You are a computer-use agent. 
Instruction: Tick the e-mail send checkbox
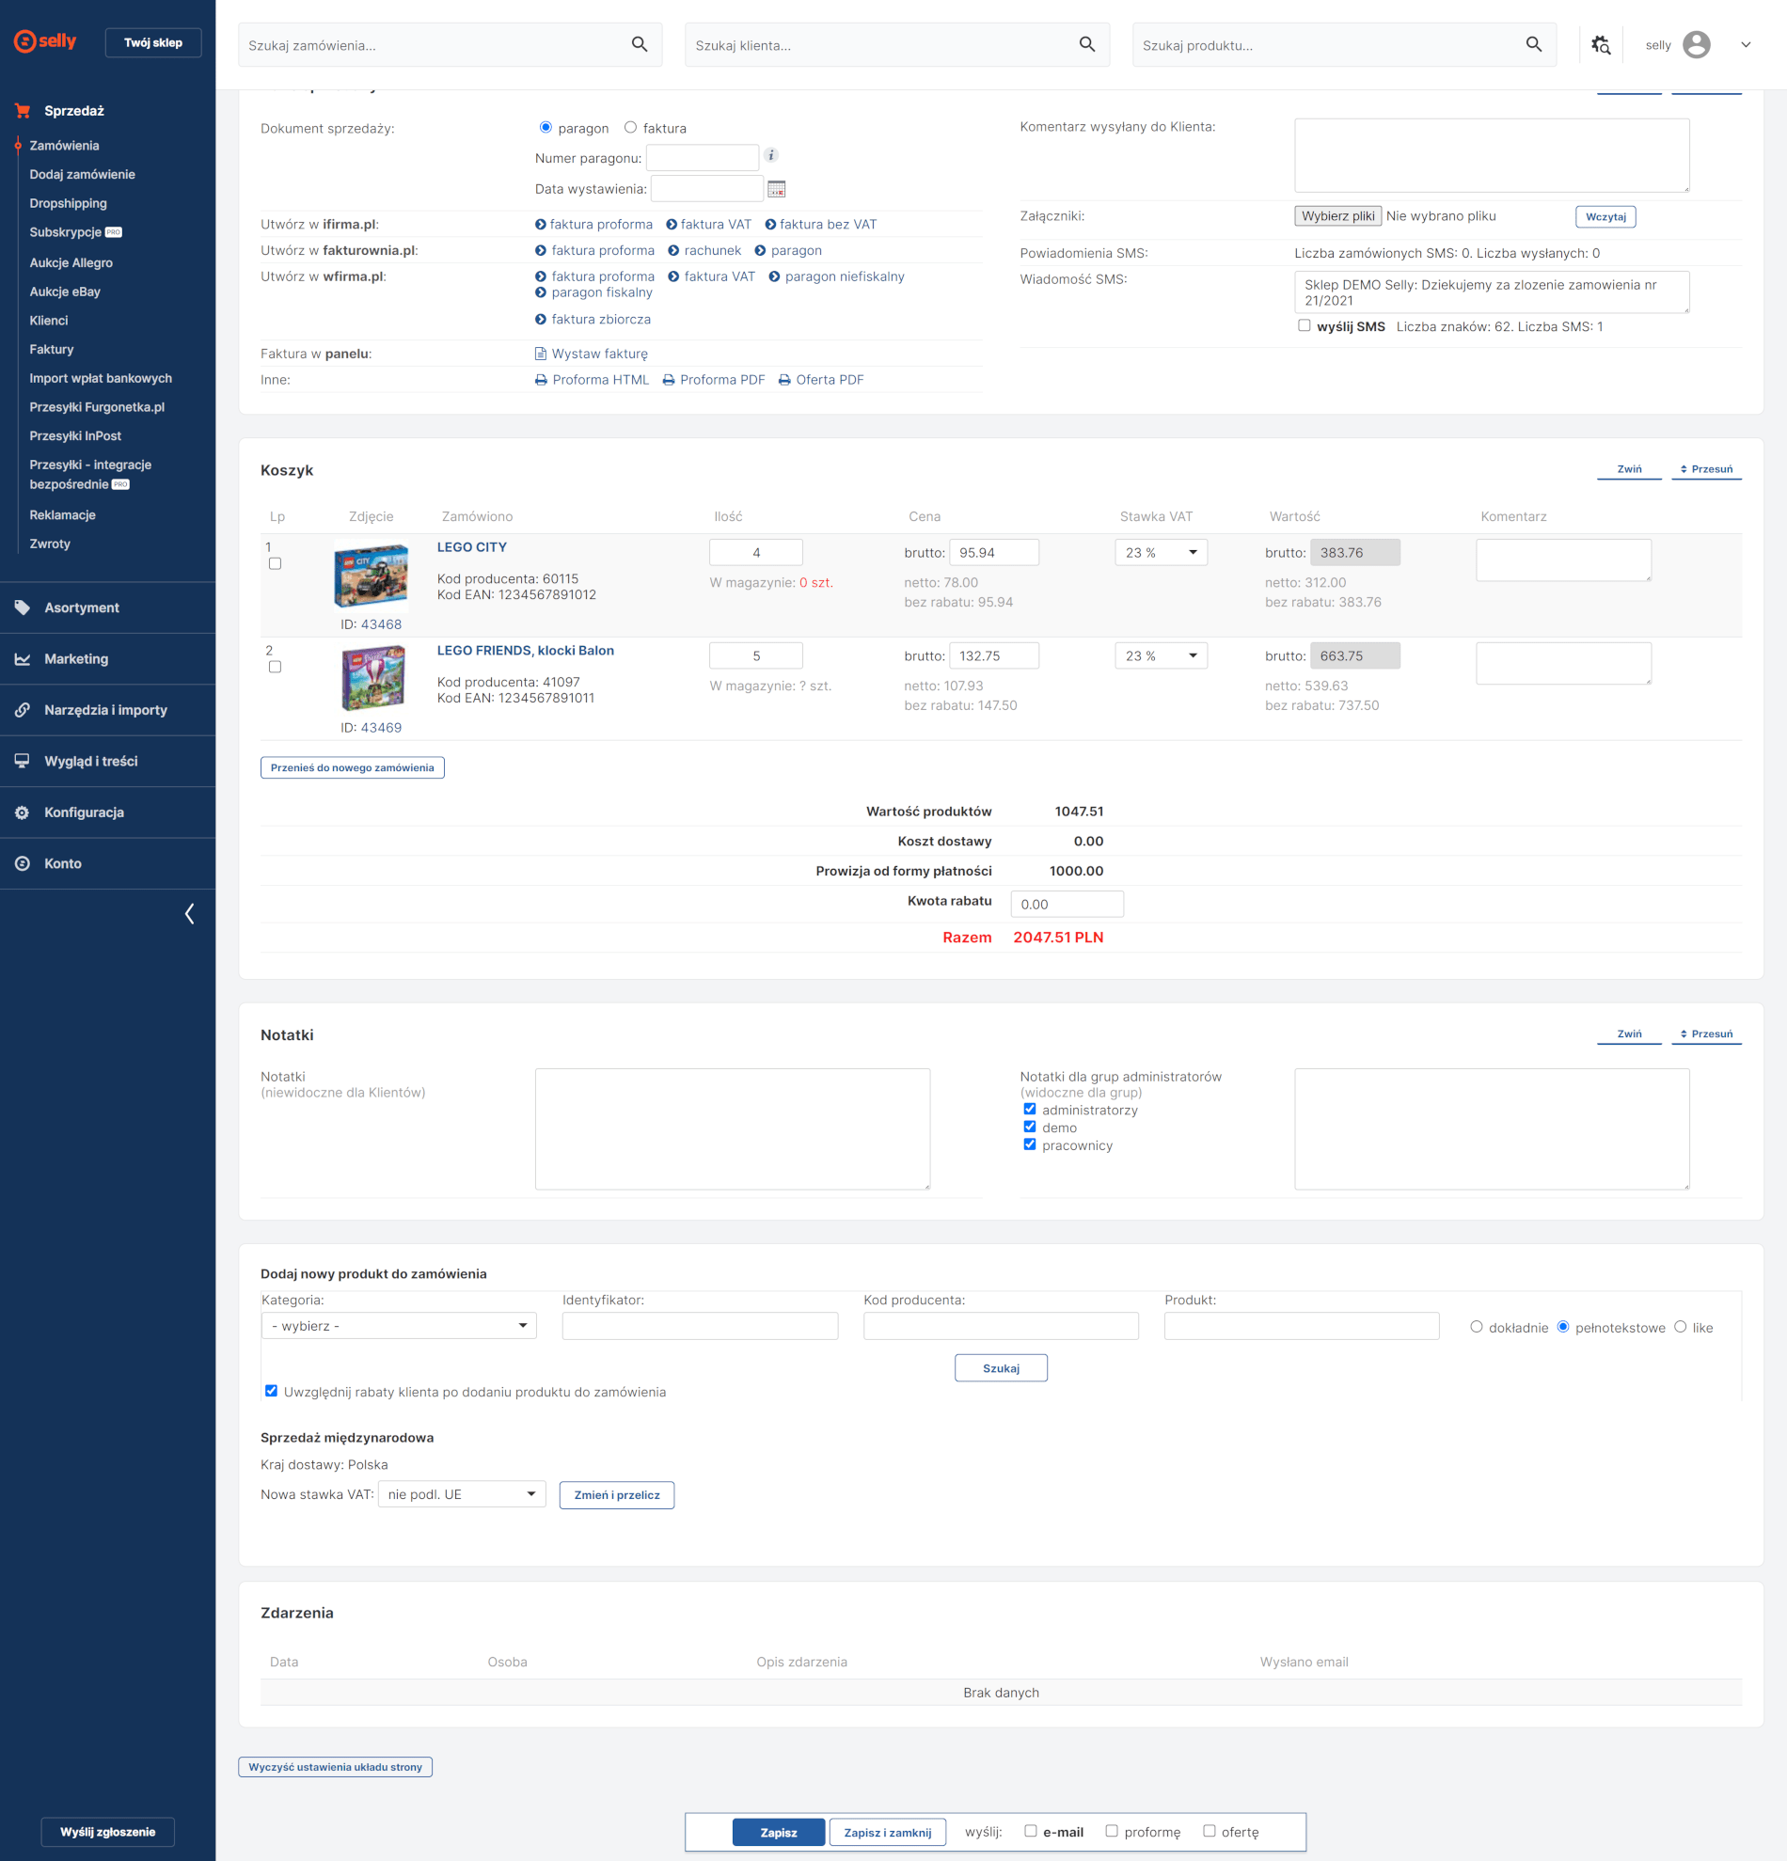click(1030, 1832)
